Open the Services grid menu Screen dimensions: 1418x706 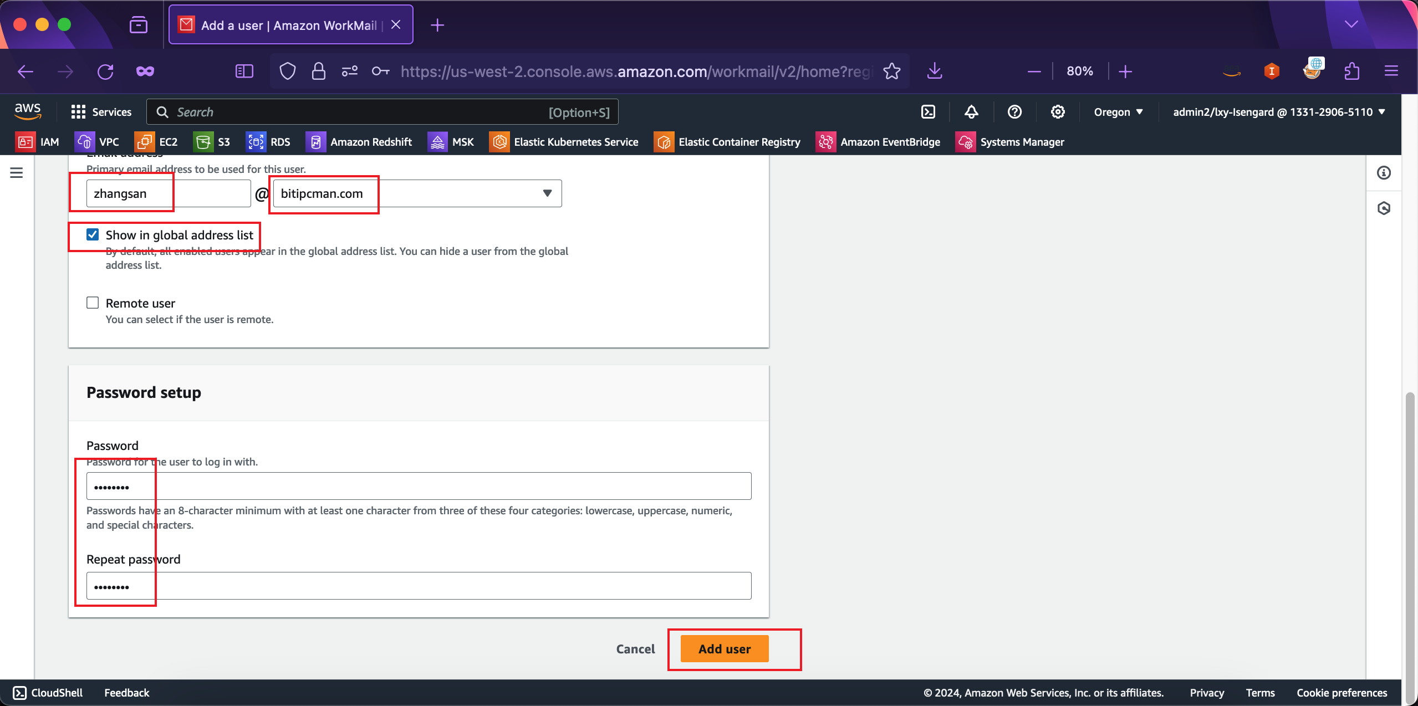click(101, 112)
